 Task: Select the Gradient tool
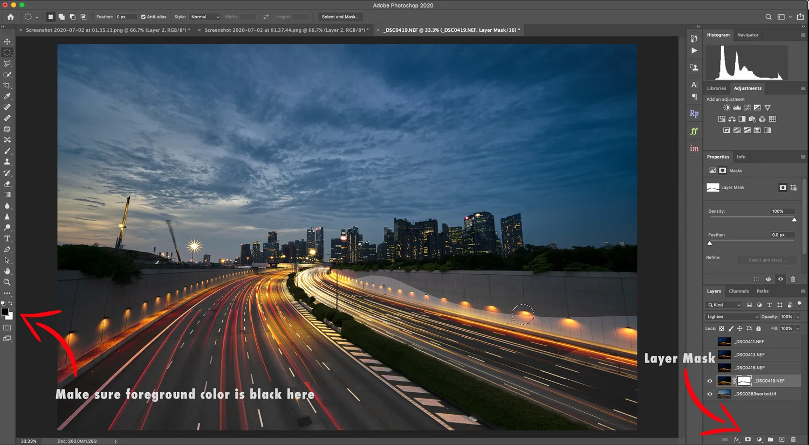(x=7, y=194)
